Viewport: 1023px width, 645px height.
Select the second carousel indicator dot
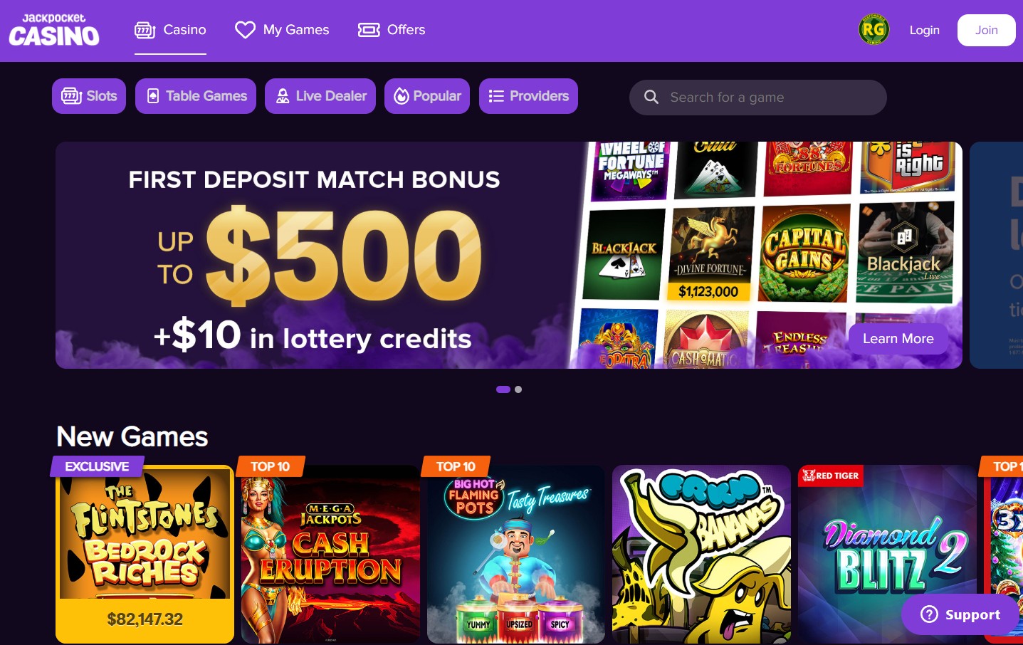click(518, 389)
